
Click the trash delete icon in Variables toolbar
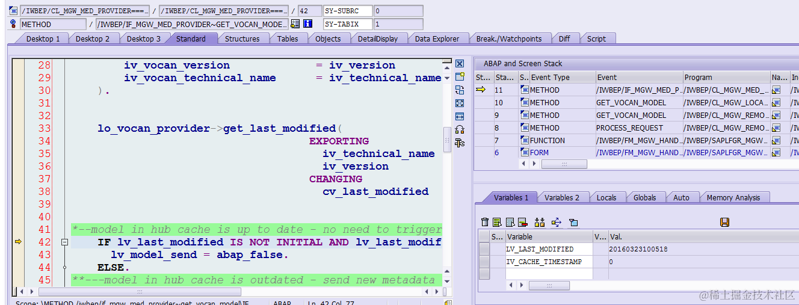click(485, 223)
